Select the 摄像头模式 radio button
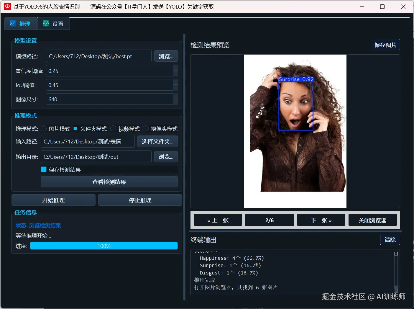Image resolution: width=414 pixels, height=309 pixels. coord(146,128)
